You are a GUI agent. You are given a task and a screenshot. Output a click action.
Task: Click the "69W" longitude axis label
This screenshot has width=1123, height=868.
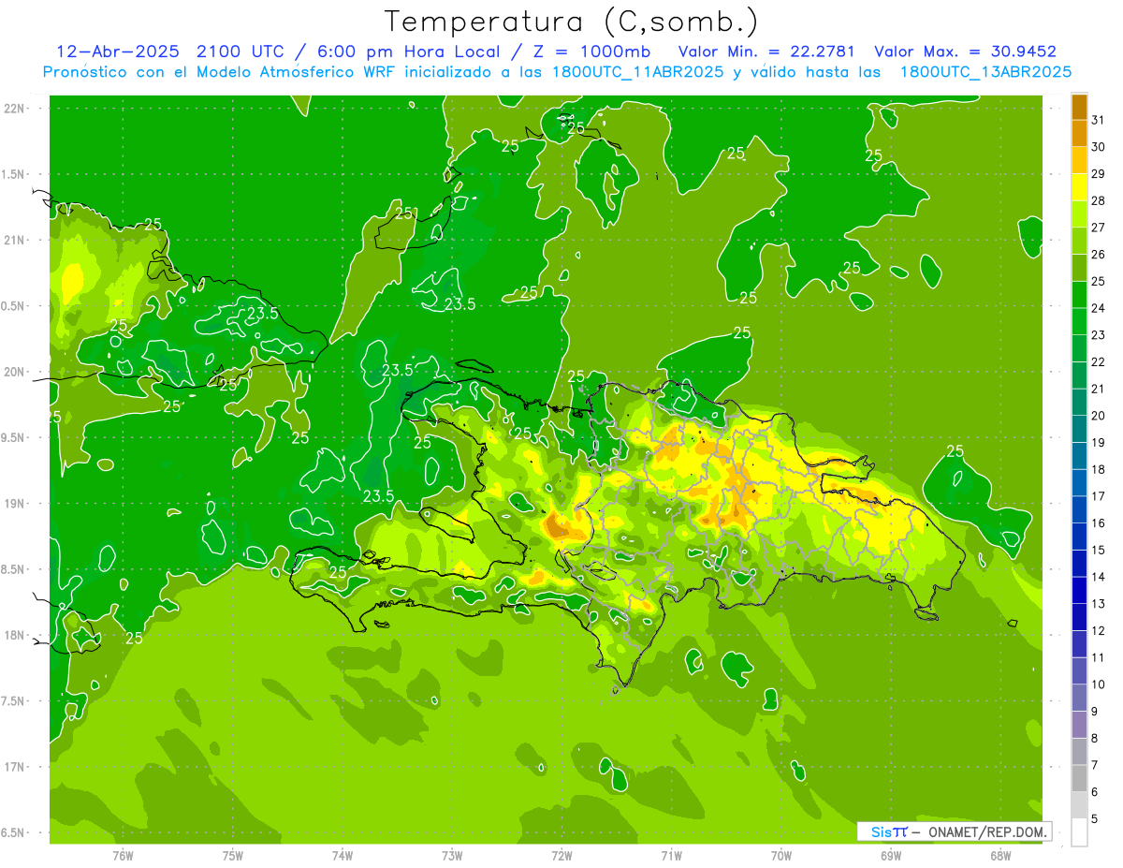[891, 856]
